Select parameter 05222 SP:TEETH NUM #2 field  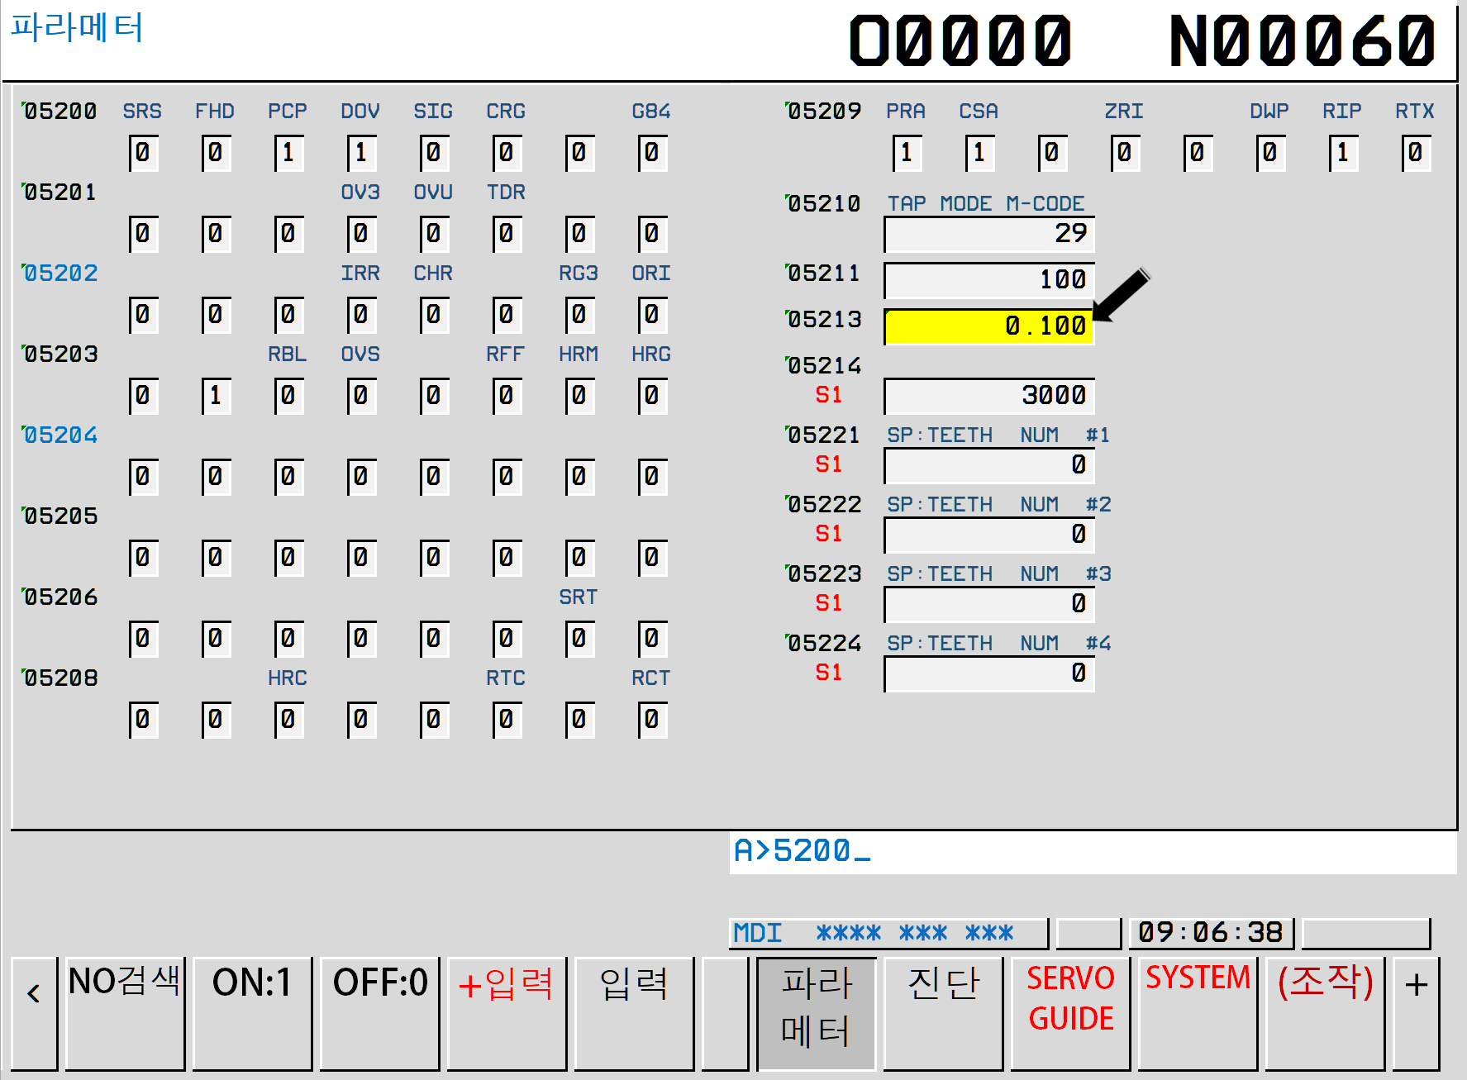(x=989, y=535)
